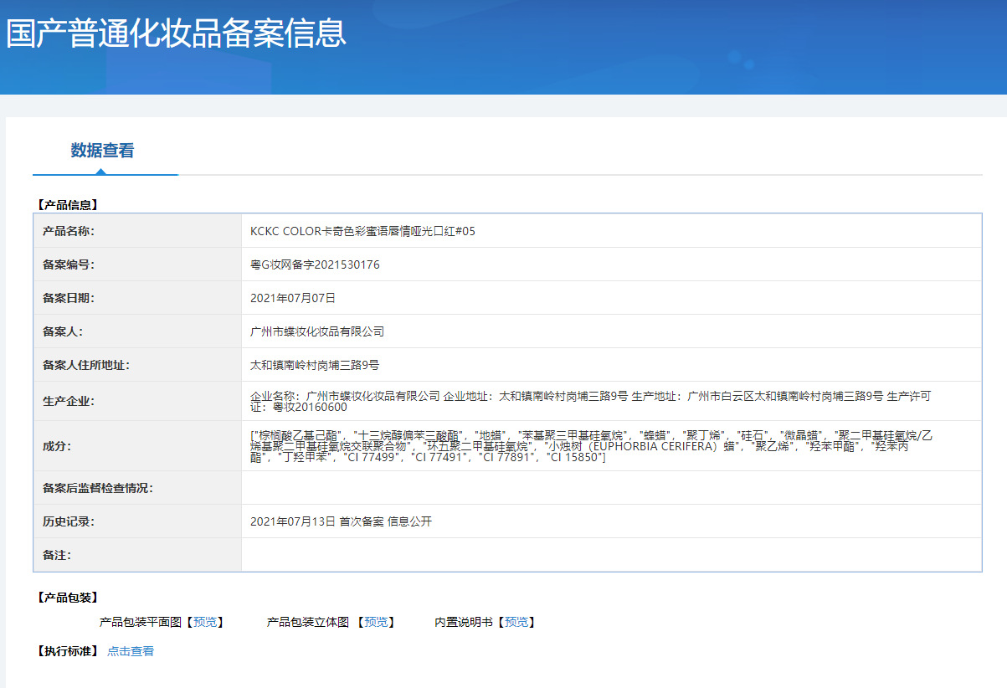Screen dimensions: 1007x688
Task: Click the 产品名称 row label
Action: [69, 231]
